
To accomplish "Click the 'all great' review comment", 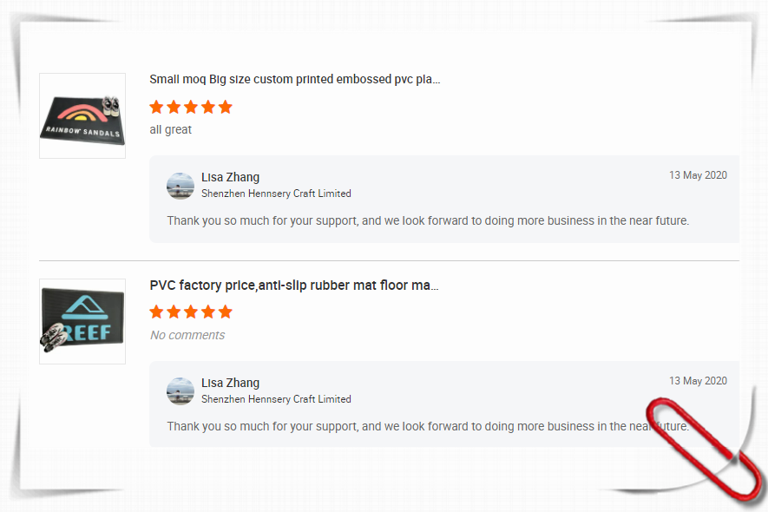I will pyautogui.click(x=171, y=130).
